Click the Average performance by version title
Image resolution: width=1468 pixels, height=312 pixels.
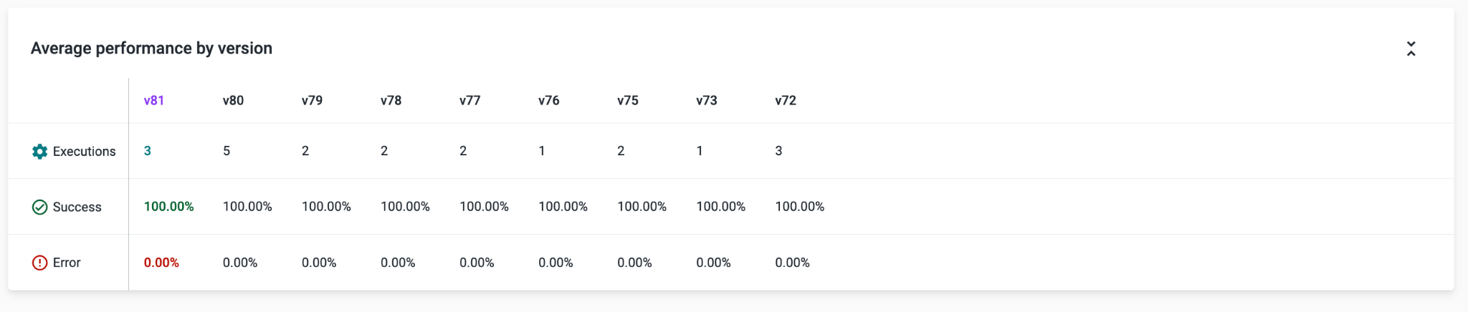click(x=151, y=48)
